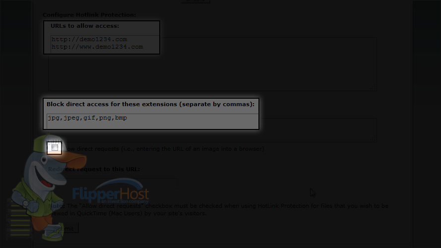The image size is (441, 248).
Task: Click the resize grip of URLs textarea
Action: point(373,88)
